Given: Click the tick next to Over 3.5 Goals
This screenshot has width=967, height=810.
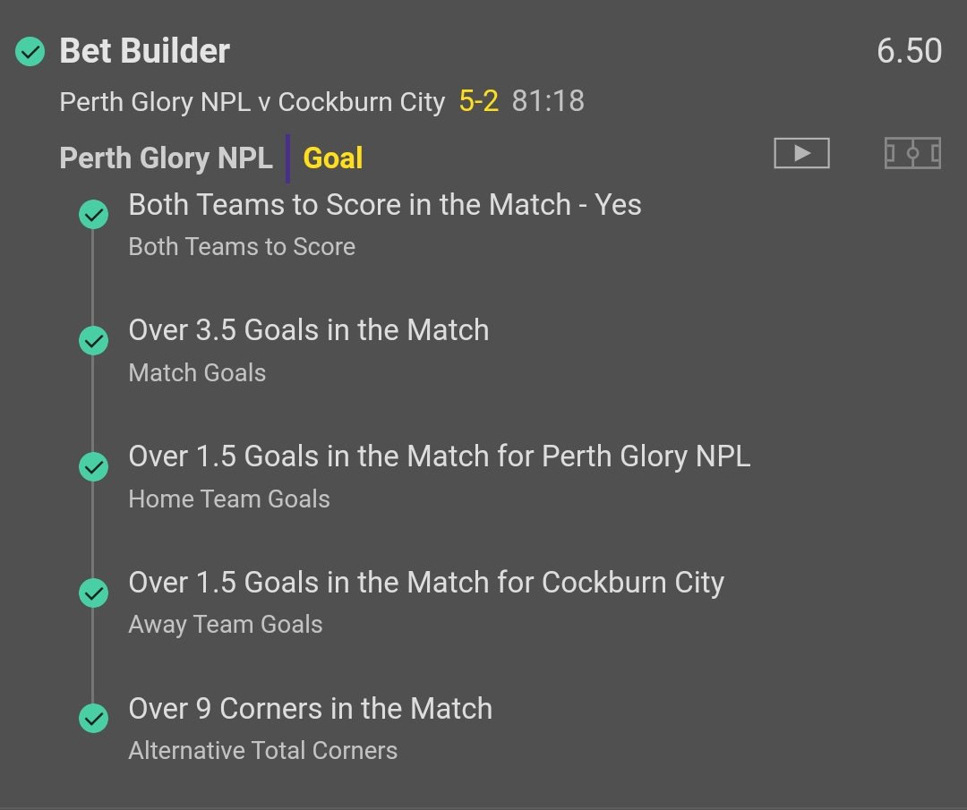Looking at the screenshot, I should 93,341.
